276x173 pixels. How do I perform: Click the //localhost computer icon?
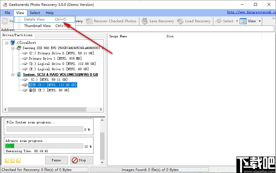pyautogui.click(x=13, y=43)
